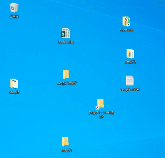165x158 pixels.
Task: Click the フォルダ2 name label
Action: (130, 62)
